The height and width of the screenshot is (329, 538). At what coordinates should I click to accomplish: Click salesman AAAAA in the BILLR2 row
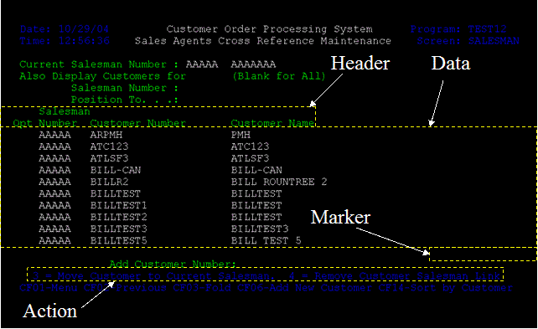point(55,182)
